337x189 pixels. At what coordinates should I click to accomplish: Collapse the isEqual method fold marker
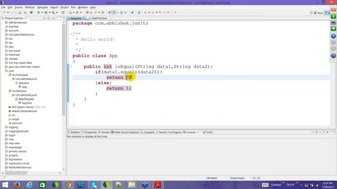[71, 67]
